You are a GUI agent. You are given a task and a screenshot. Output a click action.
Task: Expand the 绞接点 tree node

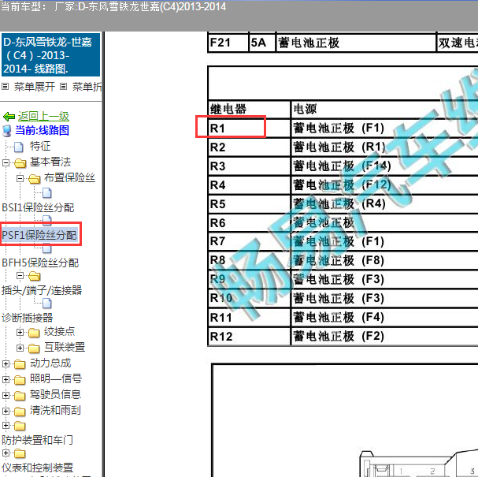coord(20,332)
